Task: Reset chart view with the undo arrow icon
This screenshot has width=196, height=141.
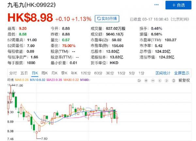Action: click(139, 81)
